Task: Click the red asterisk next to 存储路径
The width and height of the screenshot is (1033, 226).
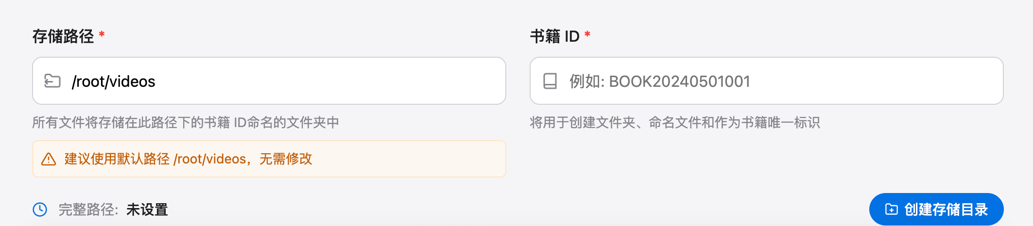Action: pyautogui.click(x=102, y=35)
